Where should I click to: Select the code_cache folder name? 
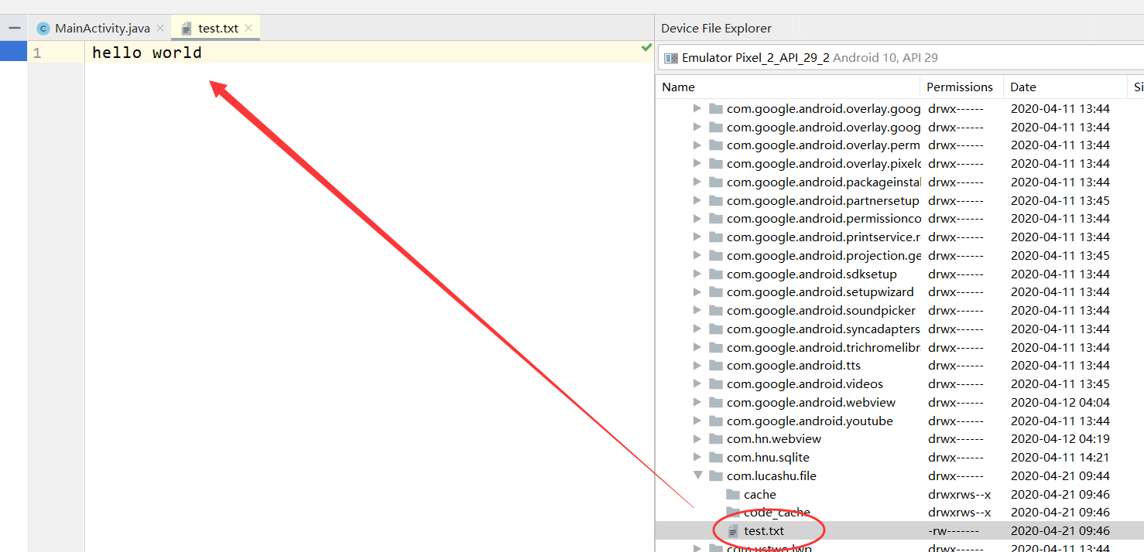click(x=777, y=513)
